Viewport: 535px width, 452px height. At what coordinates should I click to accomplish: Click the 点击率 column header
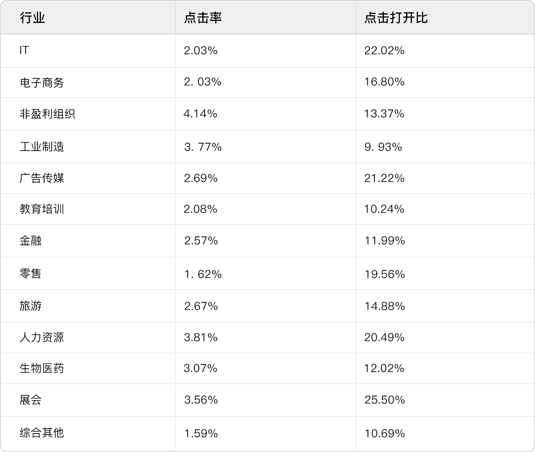tap(202, 18)
